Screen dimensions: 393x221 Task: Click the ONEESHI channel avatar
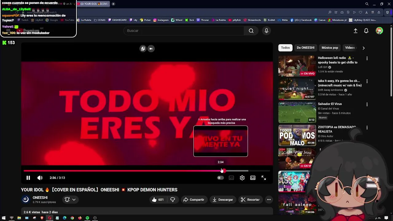[25, 200]
